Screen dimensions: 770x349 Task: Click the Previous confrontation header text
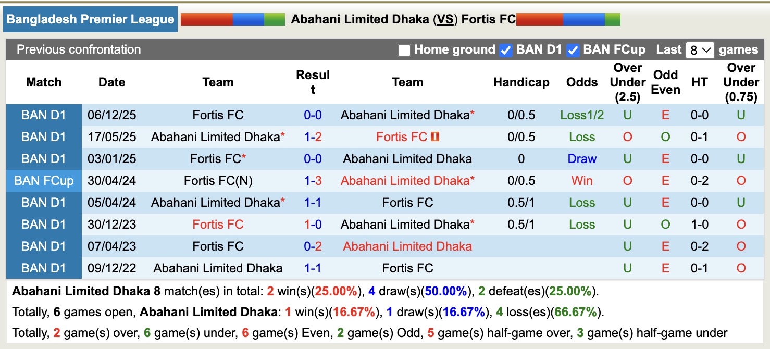[78, 50]
